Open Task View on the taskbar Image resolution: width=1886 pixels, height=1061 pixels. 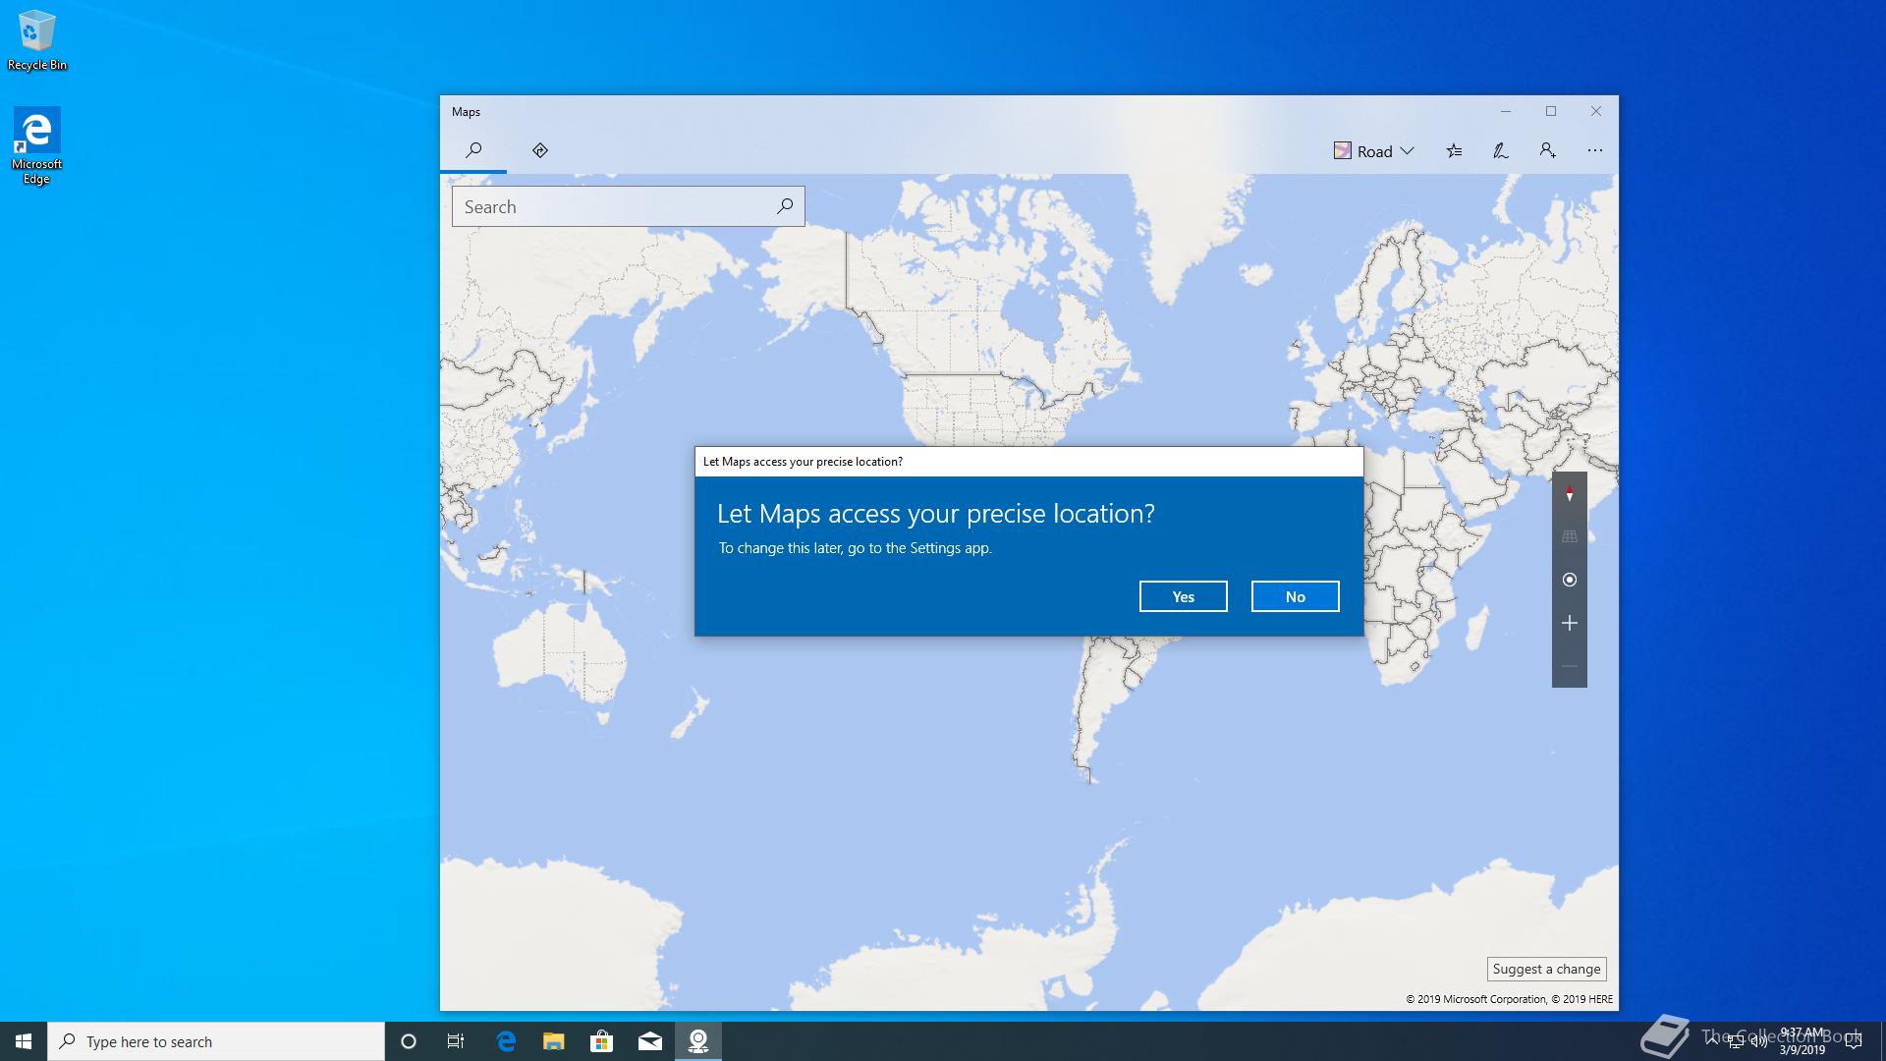coord(455,1041)
